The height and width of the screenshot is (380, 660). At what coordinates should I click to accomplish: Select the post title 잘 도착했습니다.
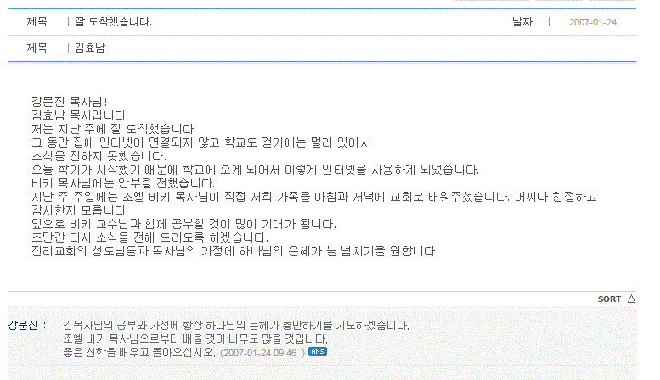(113, 21)
